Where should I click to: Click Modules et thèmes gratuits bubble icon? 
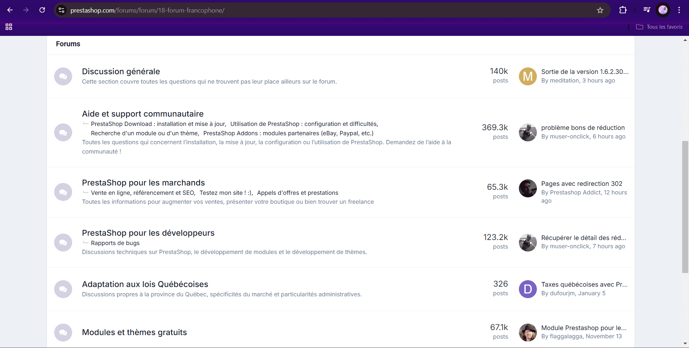pos(63,333)
